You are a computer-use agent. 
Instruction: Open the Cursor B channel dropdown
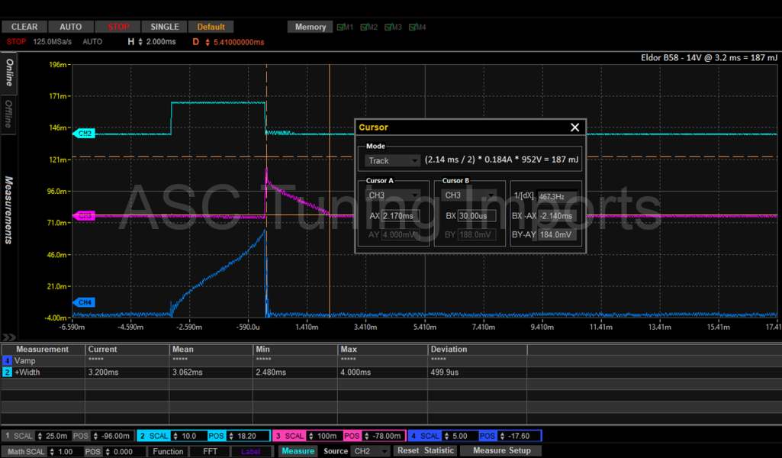470,195
